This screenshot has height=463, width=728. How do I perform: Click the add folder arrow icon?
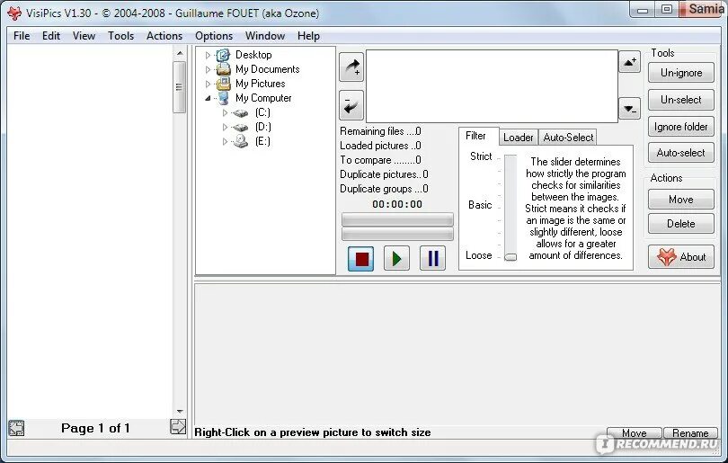coord(351,67)
